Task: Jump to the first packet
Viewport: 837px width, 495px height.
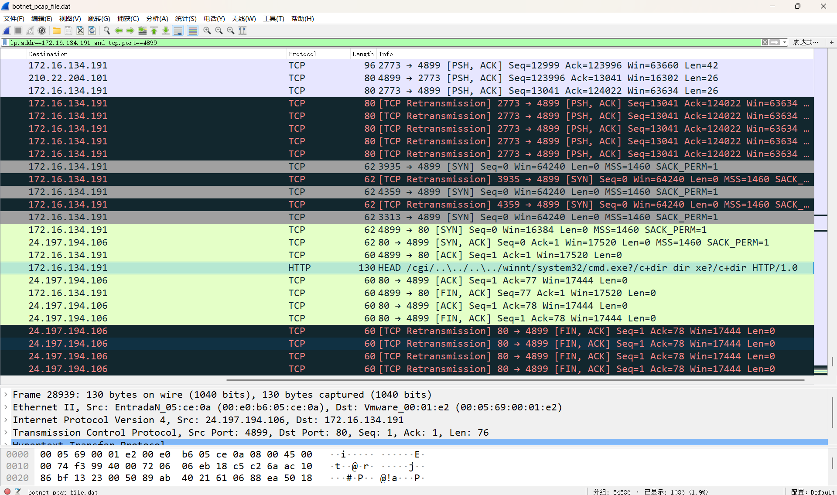Action: pos(154,31)
